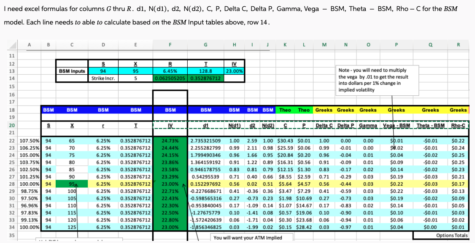Click the cell showing 128.8 under T
Image resolution: width=475 pixels, height=243 pixels.
coord(205,71)
